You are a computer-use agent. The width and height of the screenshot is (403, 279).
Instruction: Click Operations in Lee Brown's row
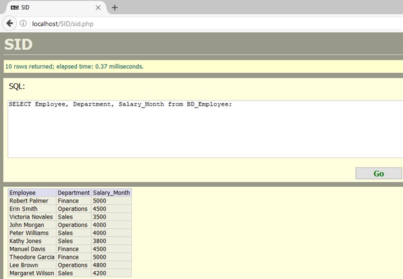point(74,265)
